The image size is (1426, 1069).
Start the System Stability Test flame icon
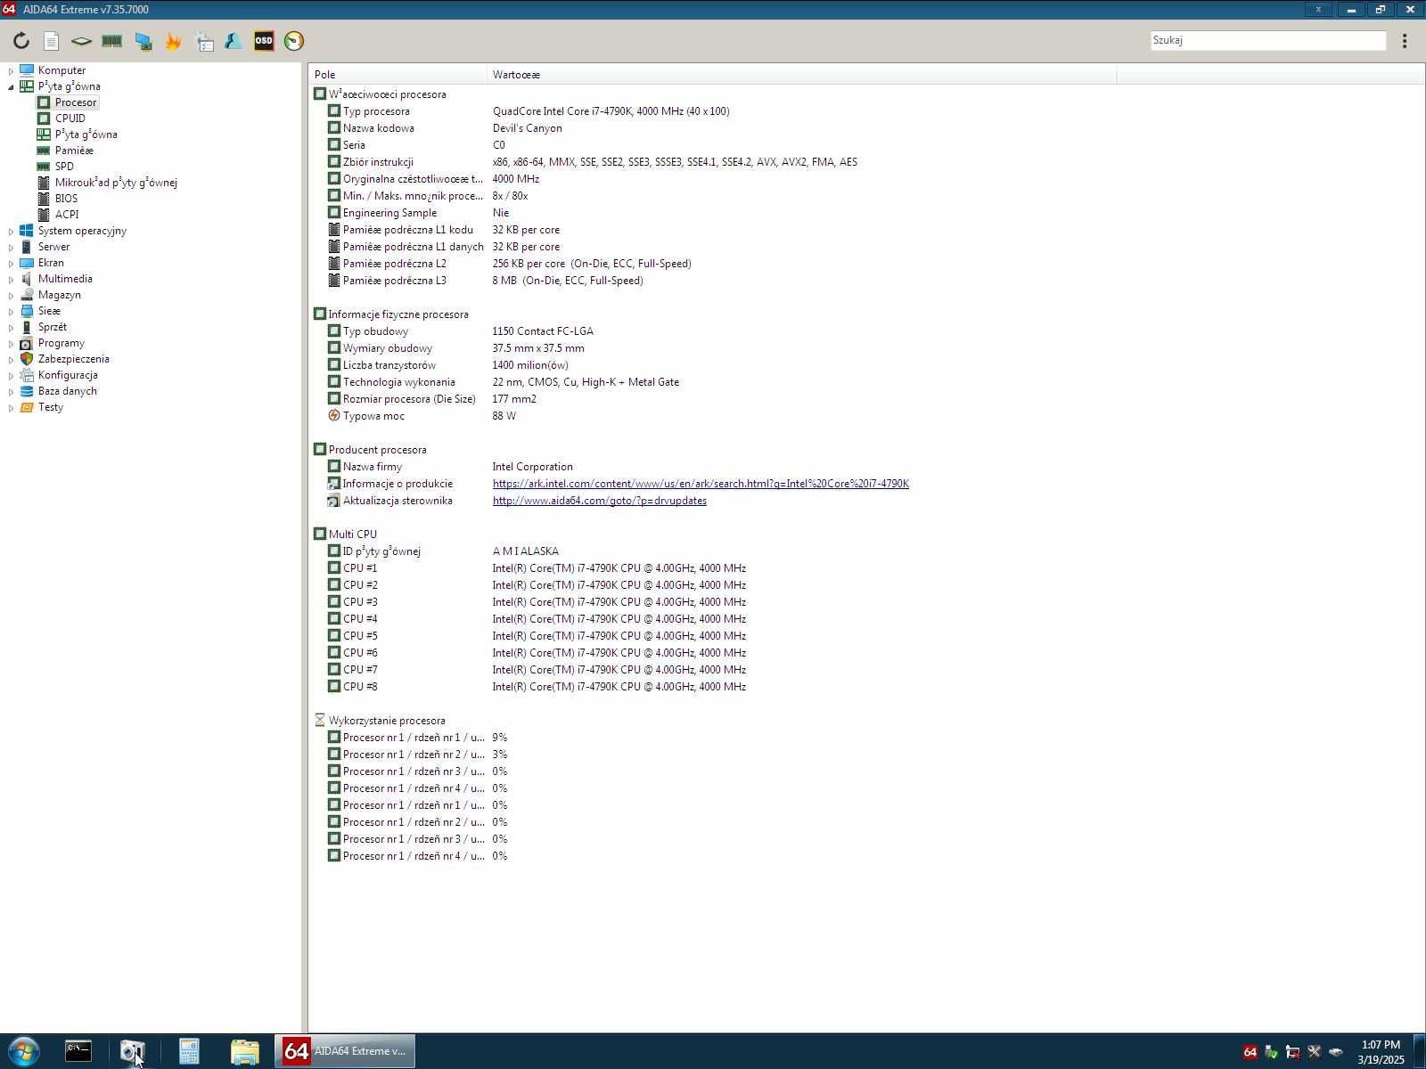coord(173,41)
